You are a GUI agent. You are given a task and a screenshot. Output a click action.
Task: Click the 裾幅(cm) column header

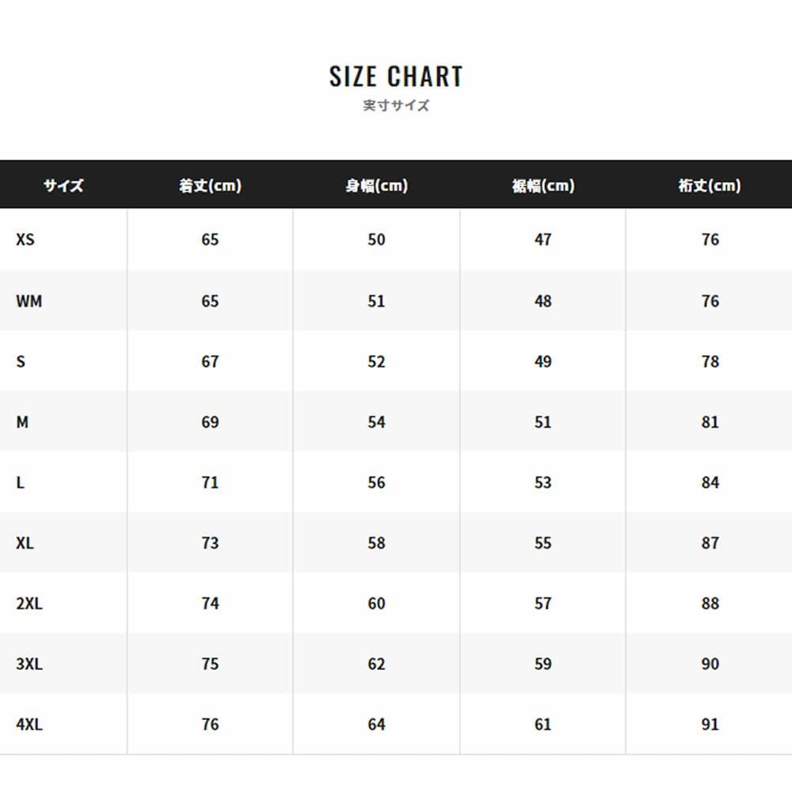[x=543, y=186]
